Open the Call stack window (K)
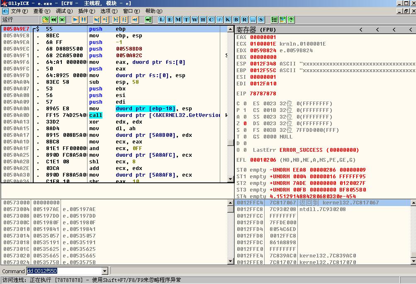The image size is (416, 284). coord(228,19)
